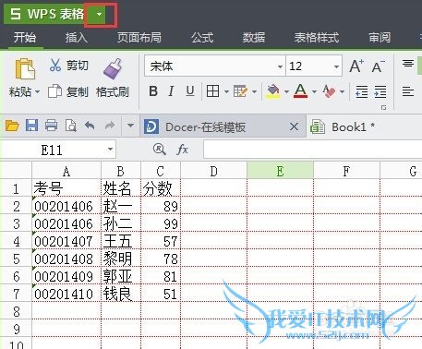Expand the name box dropdown arrow

[x=110, y=150]
